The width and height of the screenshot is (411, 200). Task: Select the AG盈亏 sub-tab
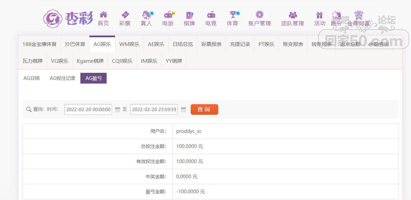[x=94, y=78]
